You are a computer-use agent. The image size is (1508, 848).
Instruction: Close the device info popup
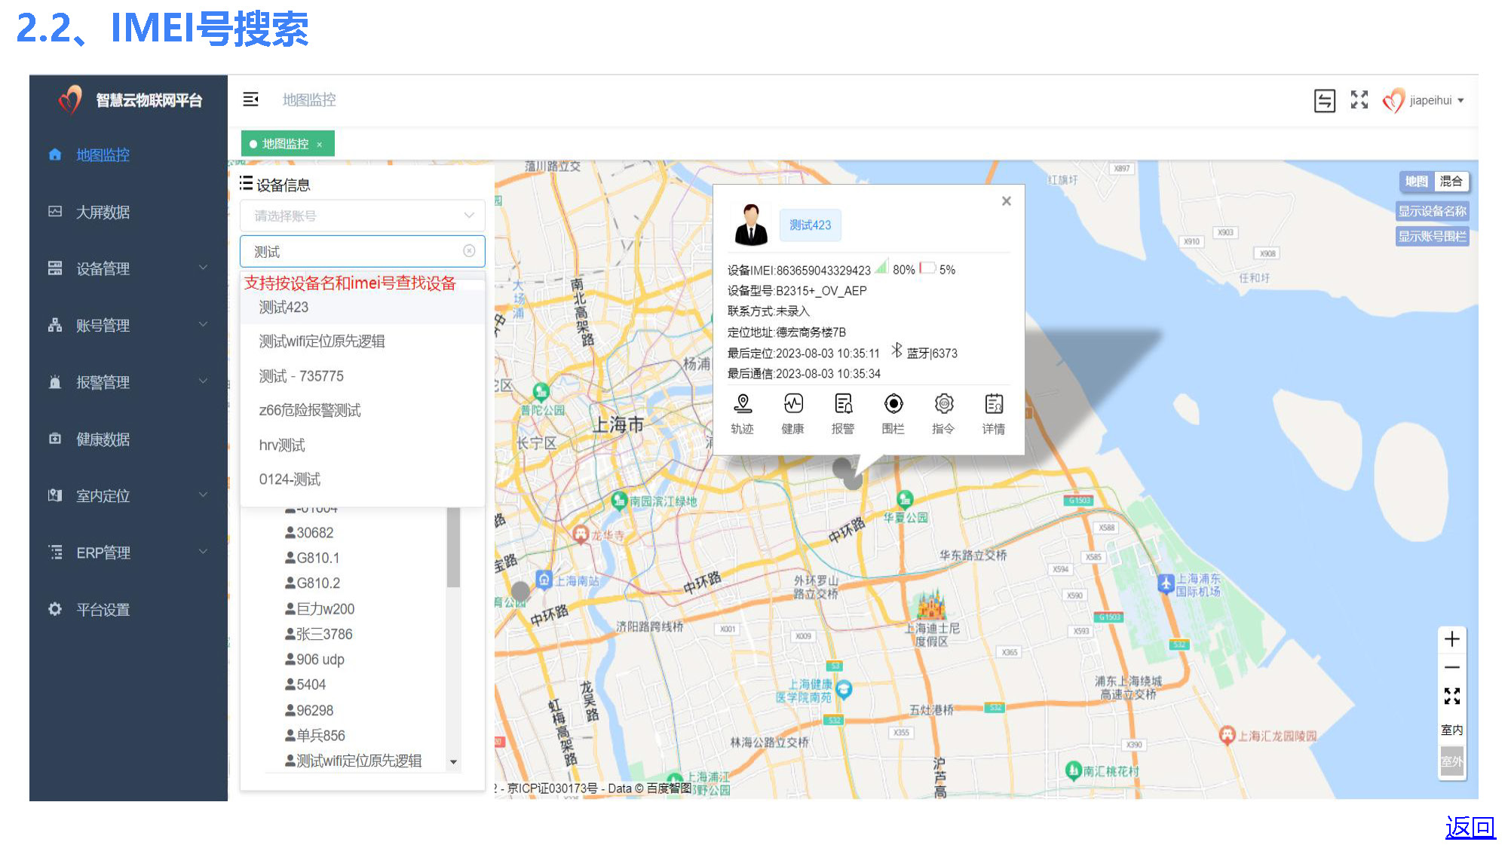click(1006, 201)
